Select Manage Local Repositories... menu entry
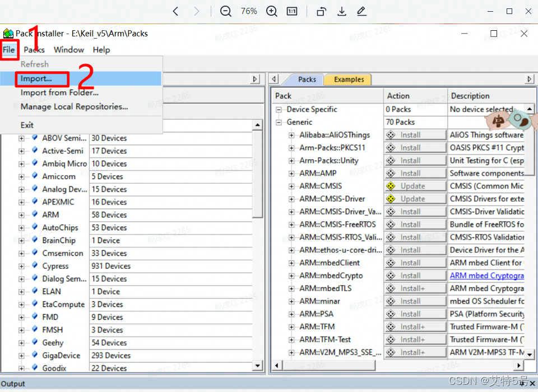Viewport: 538px width, 392px height. (81, 106)
